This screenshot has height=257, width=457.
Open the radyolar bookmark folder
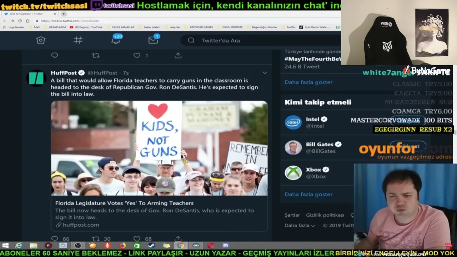tap(172, 27)
